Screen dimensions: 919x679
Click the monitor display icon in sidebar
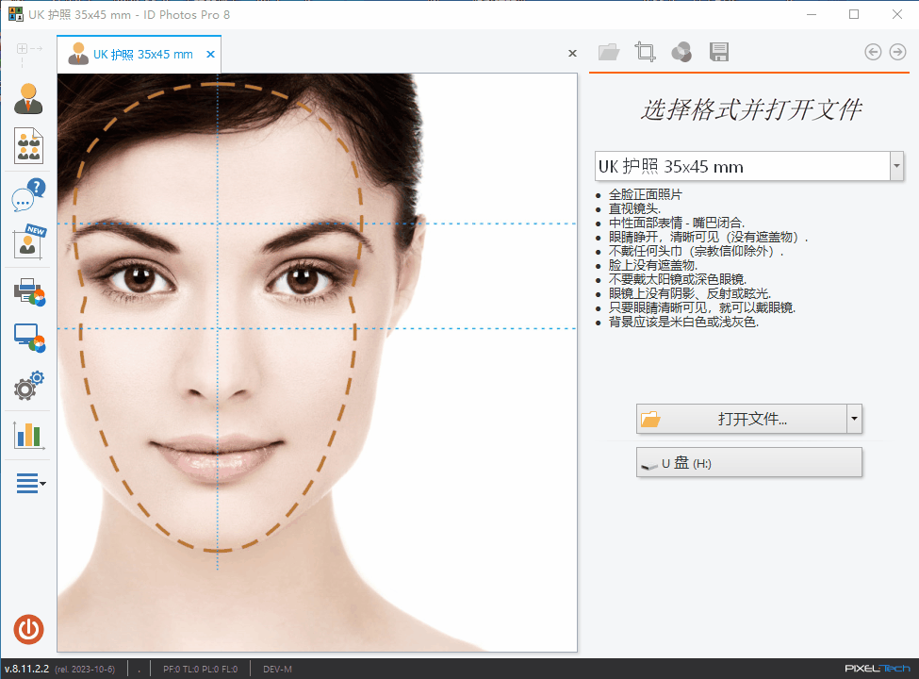[x=28, y=338]
